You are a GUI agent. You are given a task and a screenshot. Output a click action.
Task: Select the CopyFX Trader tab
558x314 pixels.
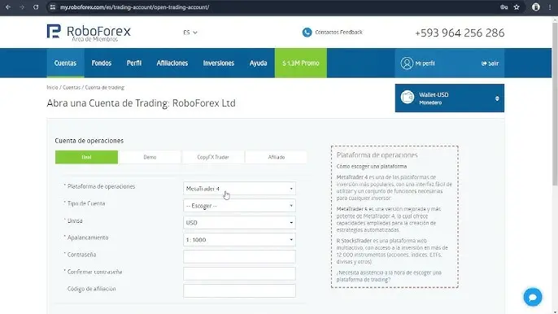(213, 157)
